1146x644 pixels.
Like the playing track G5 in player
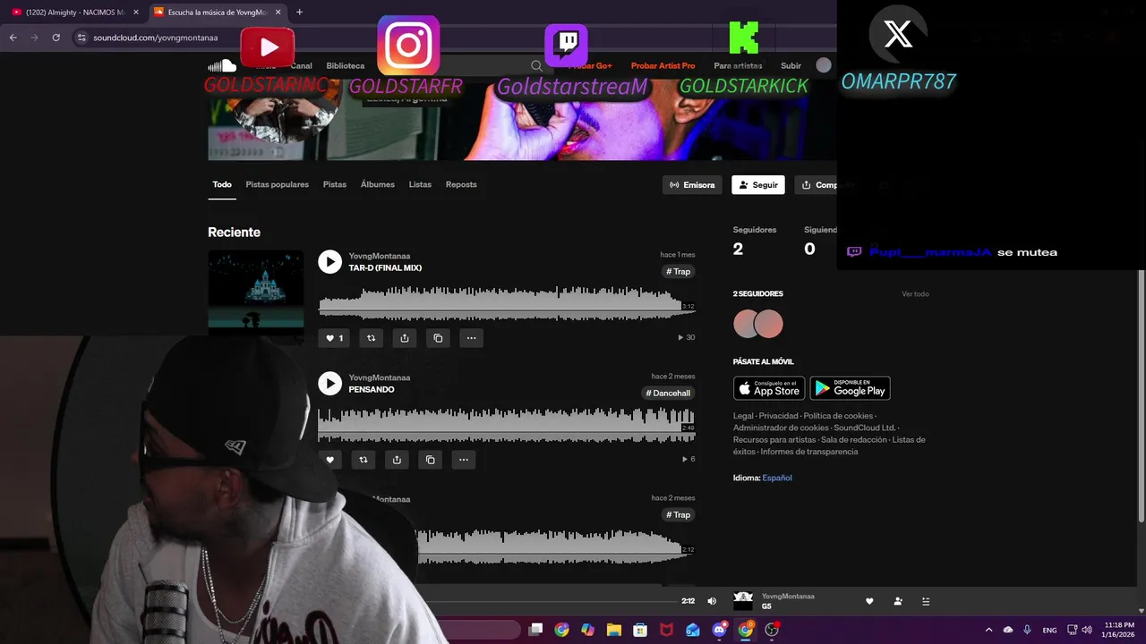(868, 601)
